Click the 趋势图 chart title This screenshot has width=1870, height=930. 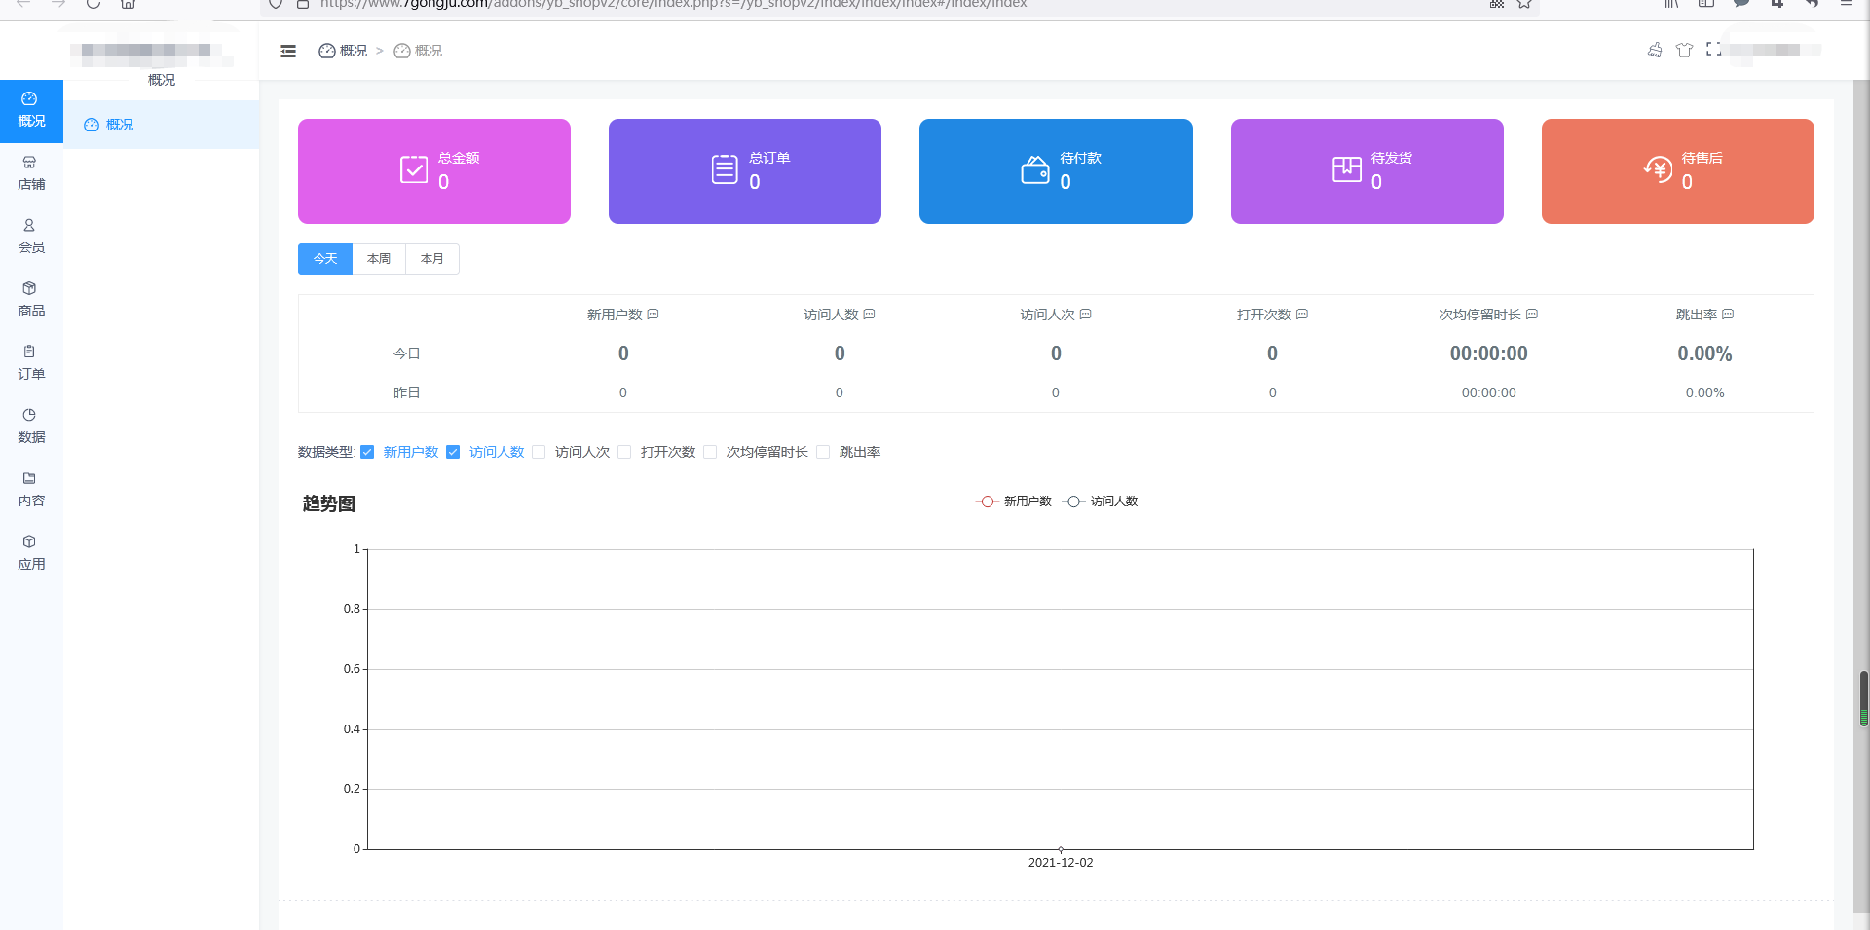[x=329, y=503]
